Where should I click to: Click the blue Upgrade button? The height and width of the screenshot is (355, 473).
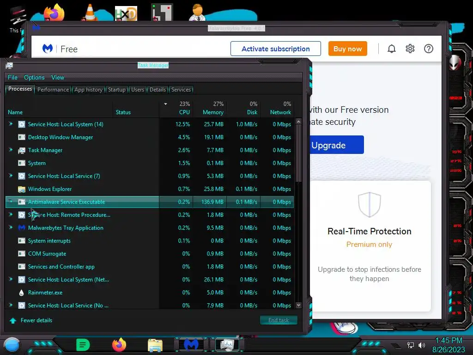tap(337, 145)
